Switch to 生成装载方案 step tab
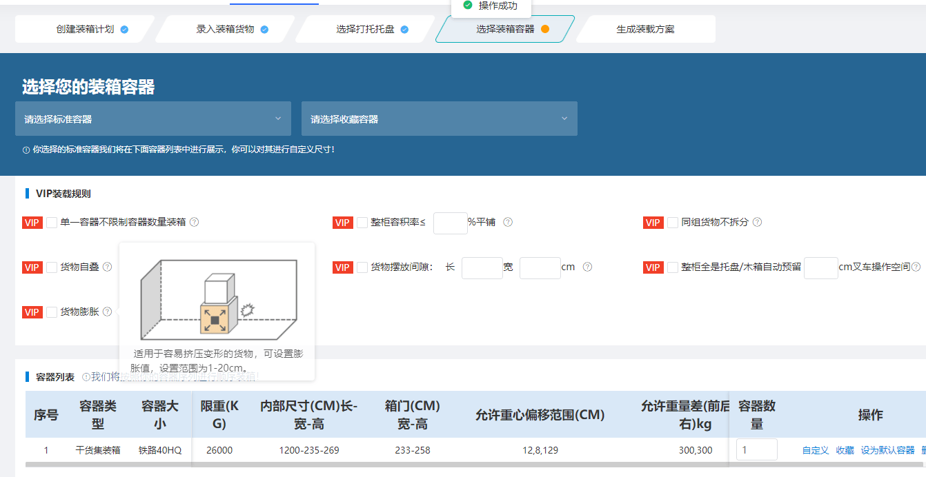This screenshot has width=926, height=477. pos(645,29)
